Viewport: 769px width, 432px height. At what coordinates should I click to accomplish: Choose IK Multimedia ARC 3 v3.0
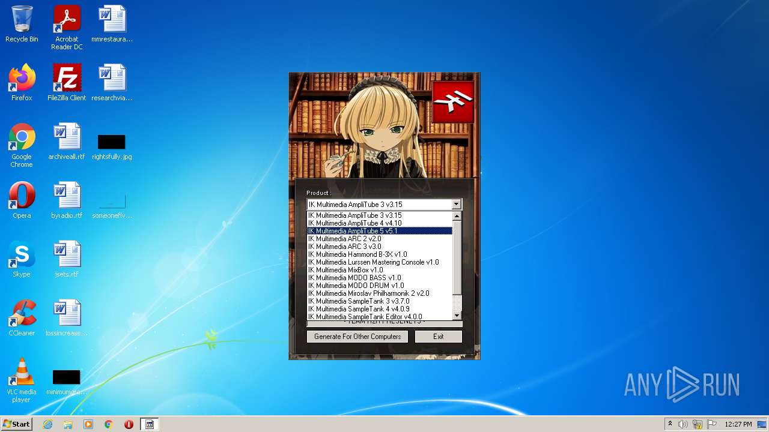(x=380, y=247)
